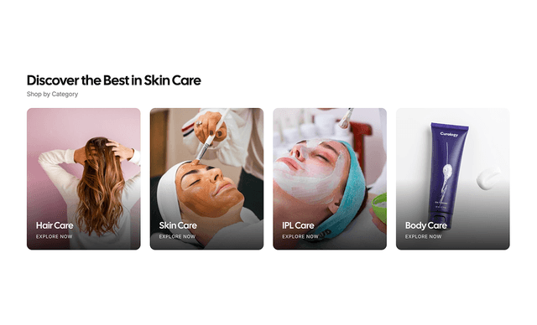537x325 pixels.
Task: Click the Shop by Category subheading
Action: (52, 94)
